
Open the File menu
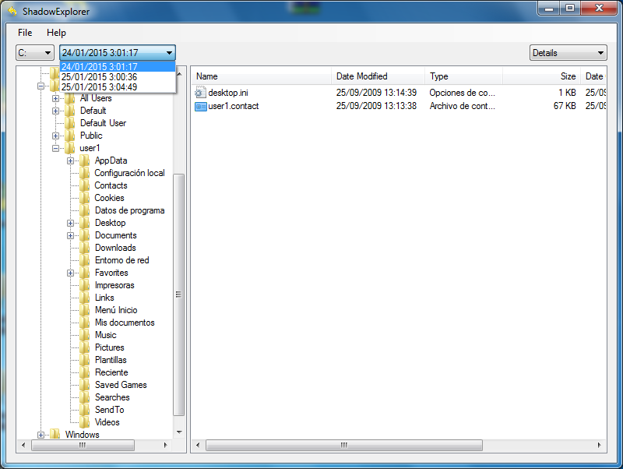[25, 33]
